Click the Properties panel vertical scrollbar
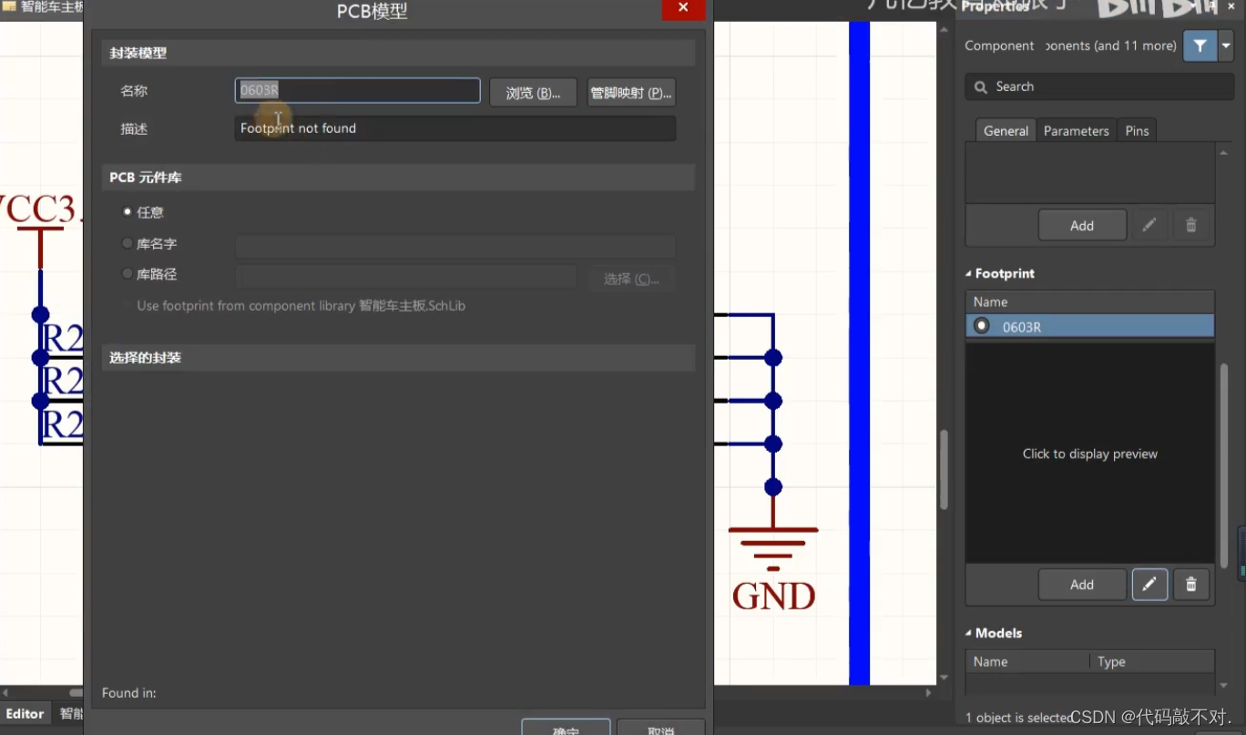This screenshot has height=735, width=1246. tap(1224, 464)
